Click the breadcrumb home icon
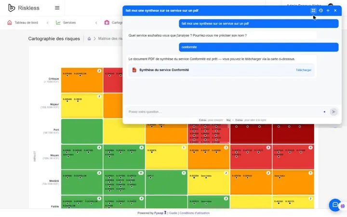The image size is (347, 217). click(x=89, y=39)
